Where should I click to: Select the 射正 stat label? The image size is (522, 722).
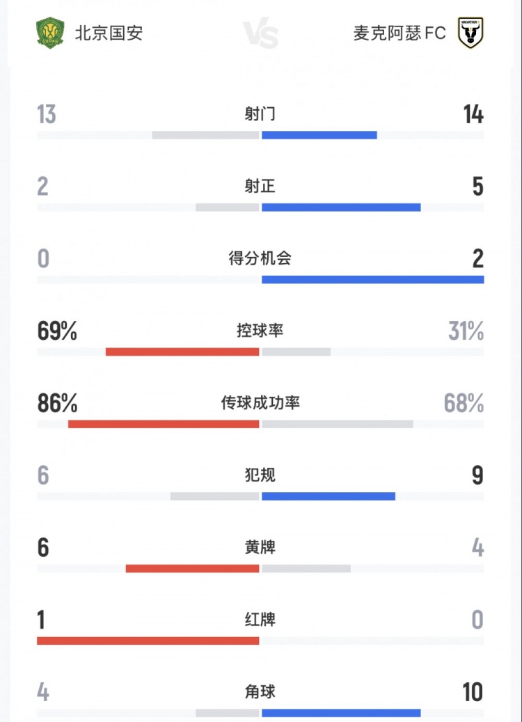tap(260, 187)
